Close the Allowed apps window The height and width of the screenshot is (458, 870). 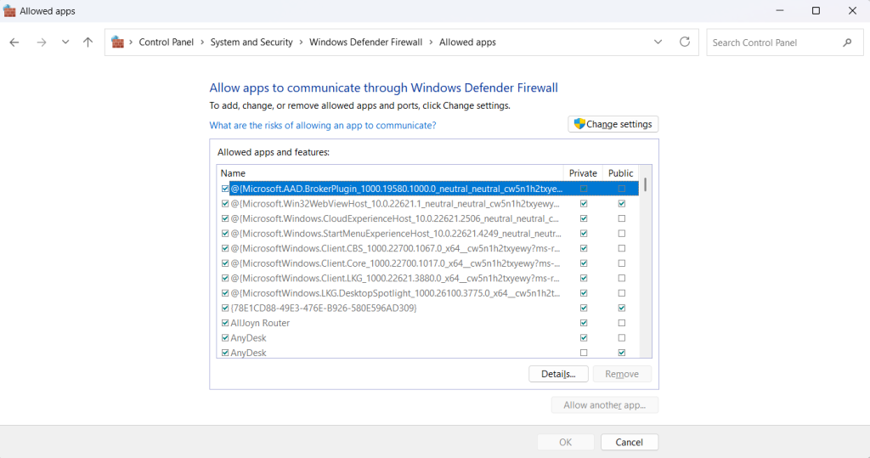(x=852, y=11)
